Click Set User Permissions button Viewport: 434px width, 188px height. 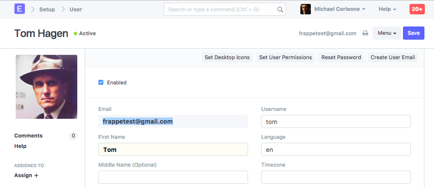tap(286, 57)
